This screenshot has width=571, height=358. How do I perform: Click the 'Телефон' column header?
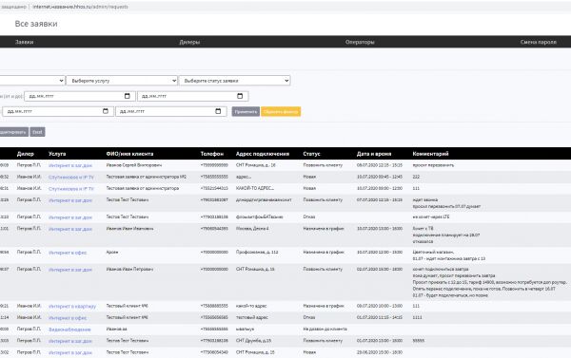tap(212, 154)
